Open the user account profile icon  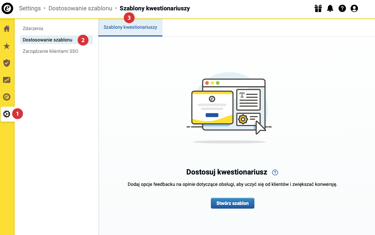tap(354, 8)
